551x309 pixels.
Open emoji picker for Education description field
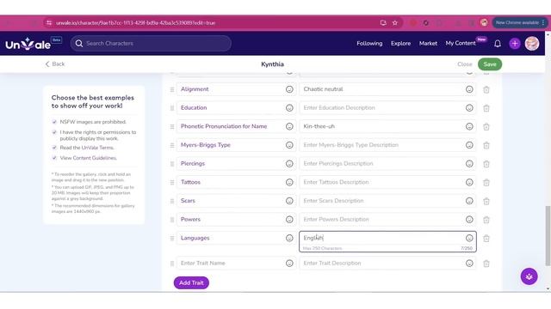(x=469, y=108)
